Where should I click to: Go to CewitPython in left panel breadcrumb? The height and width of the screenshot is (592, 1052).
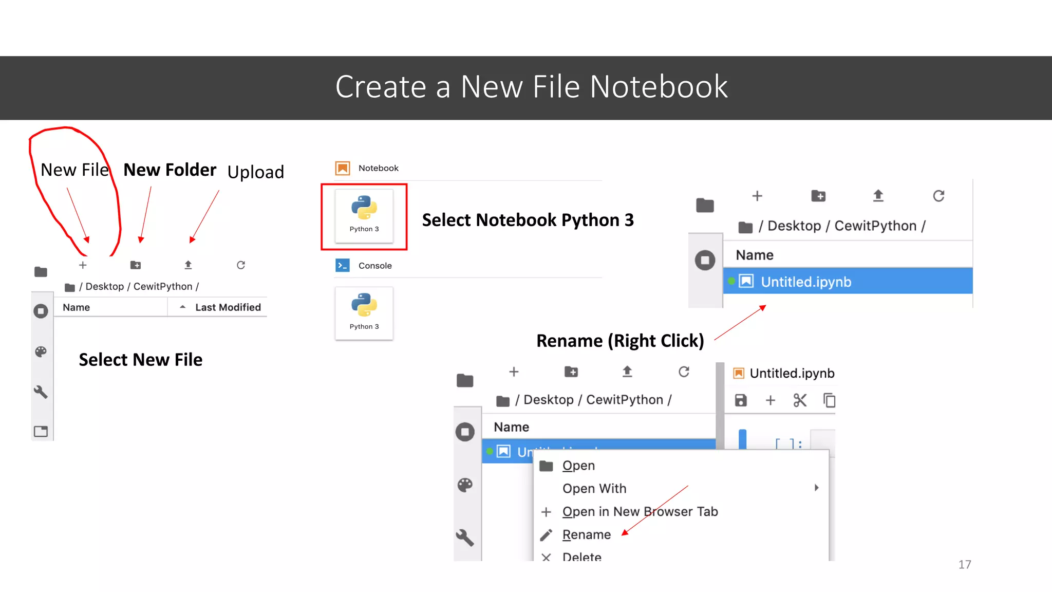(163, 287)
